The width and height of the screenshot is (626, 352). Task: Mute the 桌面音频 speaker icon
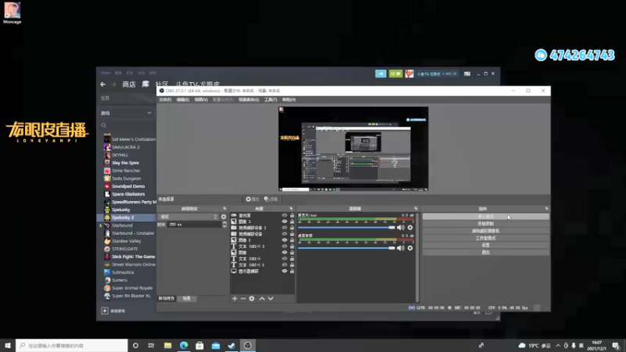click(x=401, y=248)
